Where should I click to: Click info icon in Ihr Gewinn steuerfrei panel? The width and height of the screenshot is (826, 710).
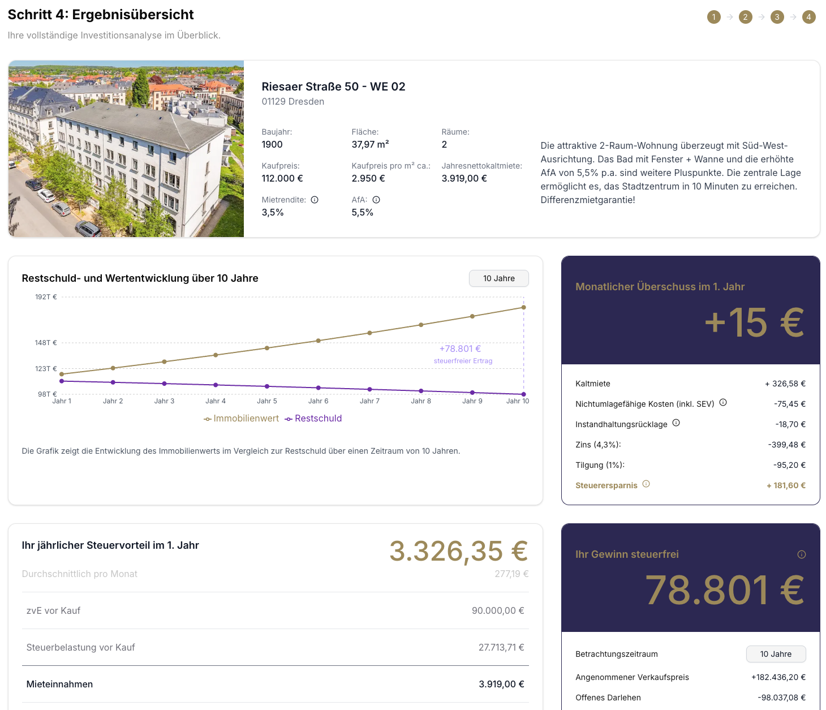pos(802,554)
